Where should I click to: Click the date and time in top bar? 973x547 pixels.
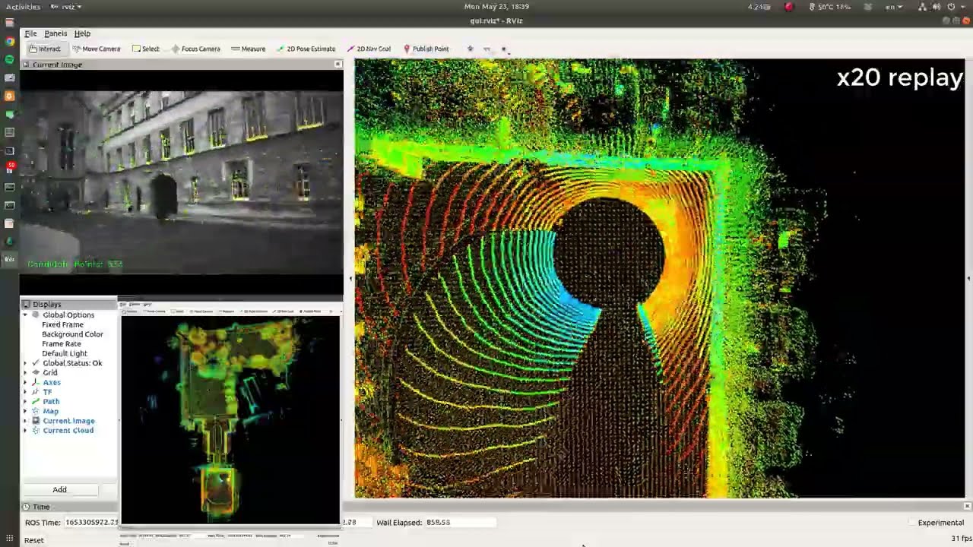click(x=496, y=7)
